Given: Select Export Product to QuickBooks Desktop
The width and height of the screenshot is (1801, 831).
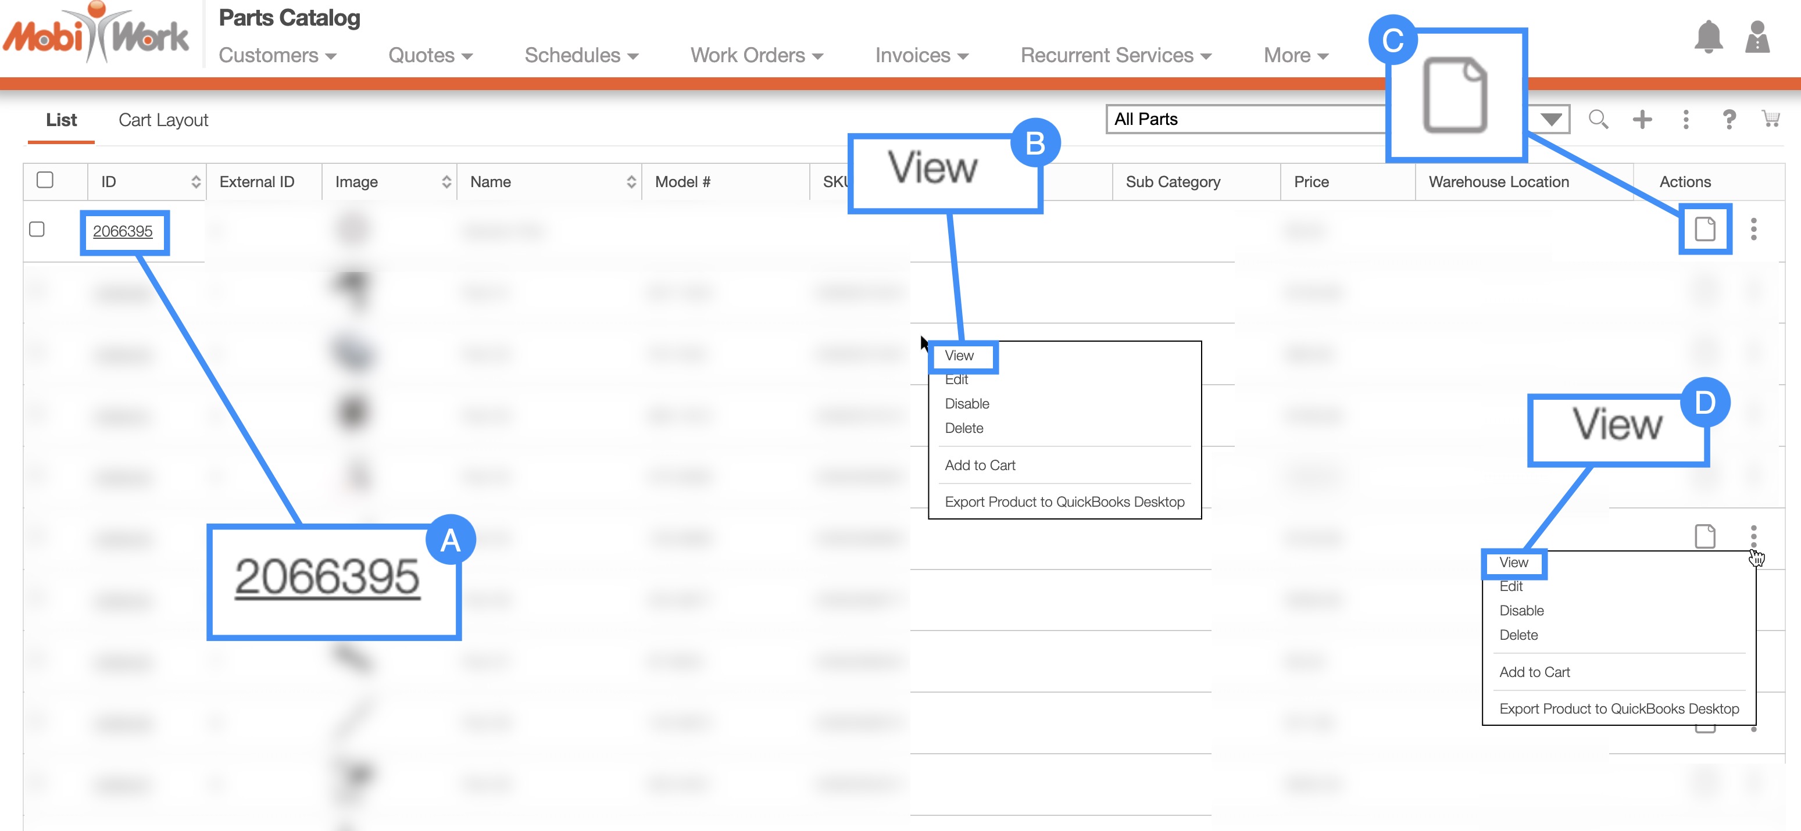Looking at the screenshot, I should coord(1064,502).
